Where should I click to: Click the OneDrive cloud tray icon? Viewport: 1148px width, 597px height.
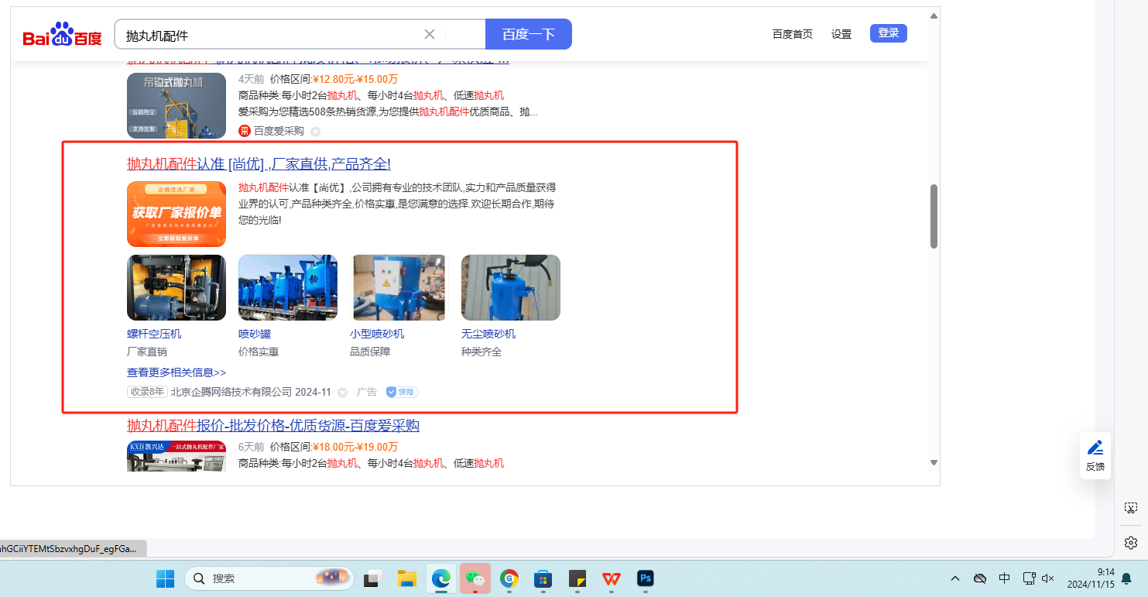(980, 578)
